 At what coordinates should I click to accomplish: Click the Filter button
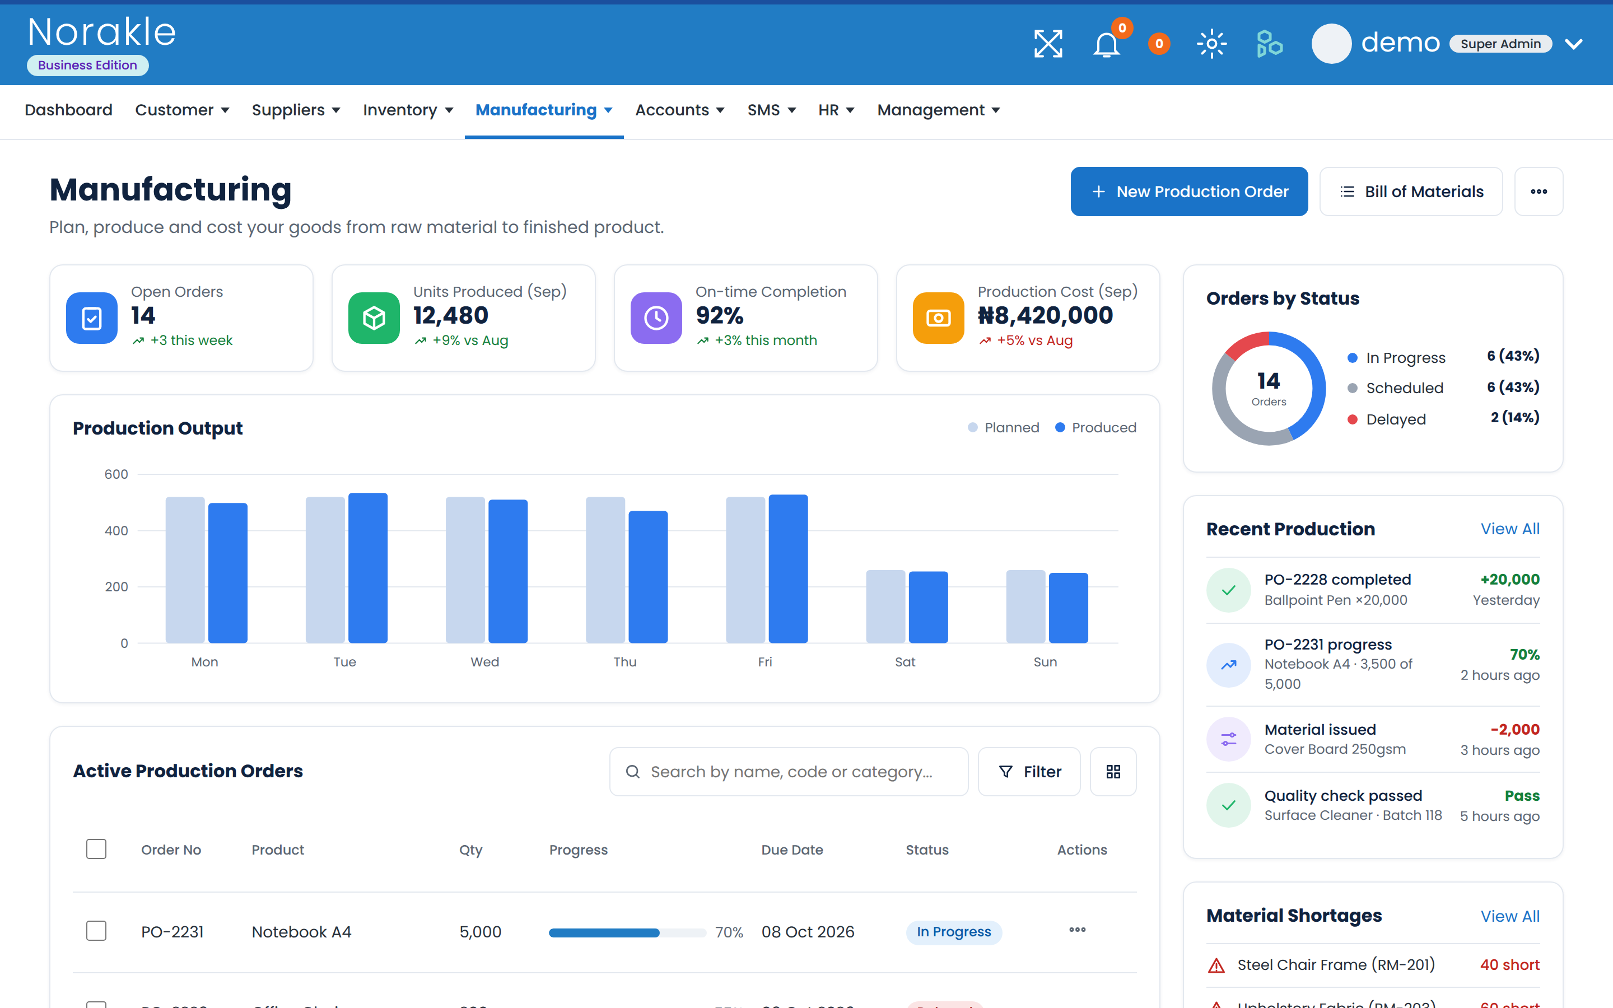[x=1029, y=771]
